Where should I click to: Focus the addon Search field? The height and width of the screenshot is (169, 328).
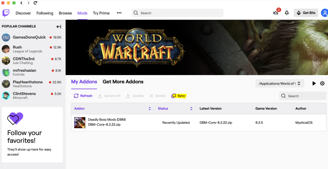303,96
